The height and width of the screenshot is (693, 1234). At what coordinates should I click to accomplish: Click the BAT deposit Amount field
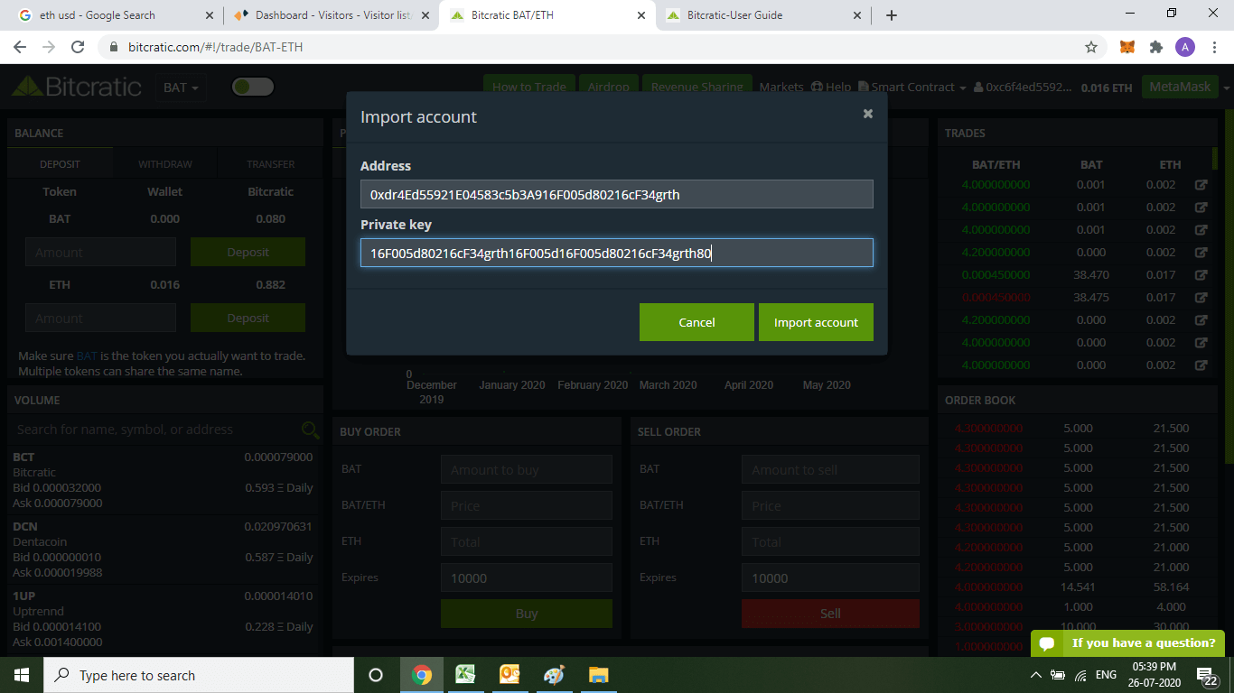pyautogui.click(x=100, y=253)
